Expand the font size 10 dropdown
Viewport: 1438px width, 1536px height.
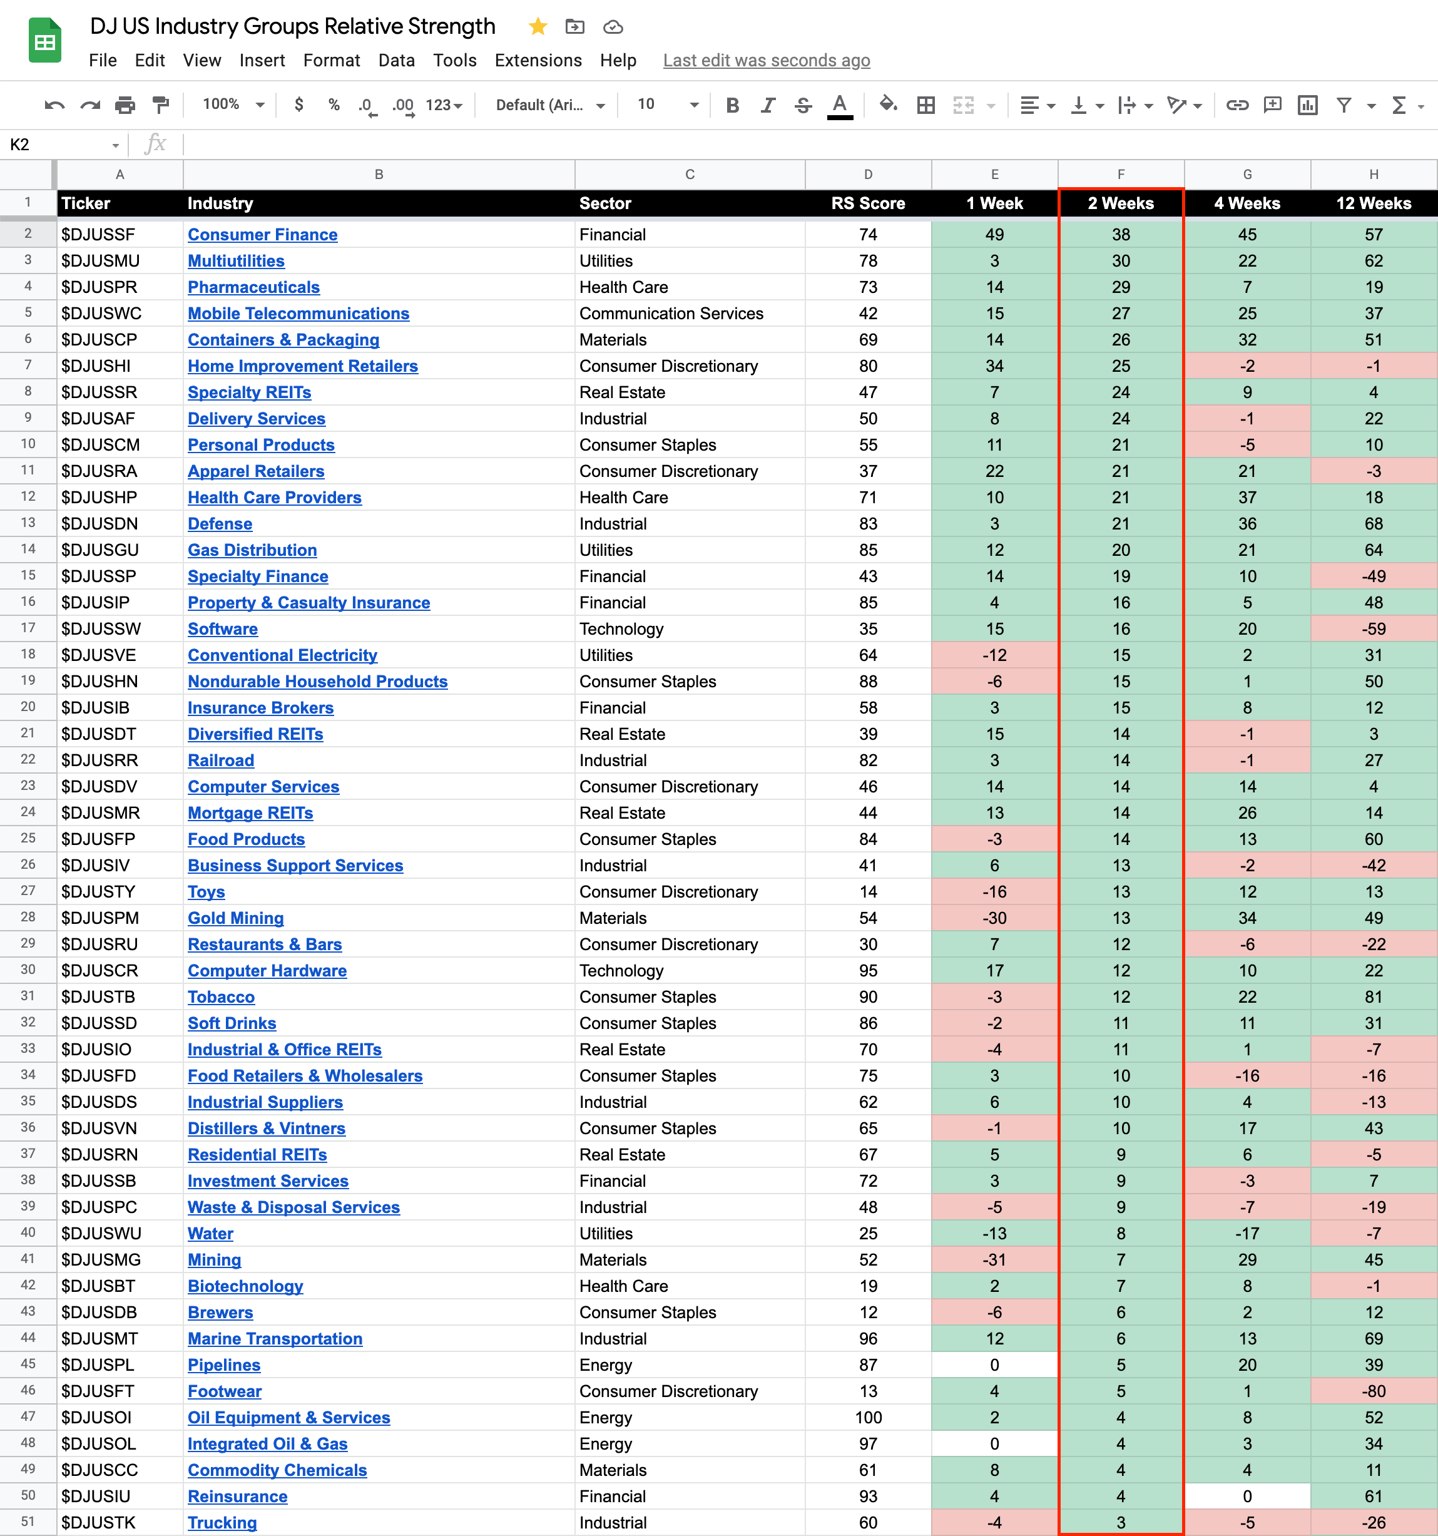pos(667,105)
